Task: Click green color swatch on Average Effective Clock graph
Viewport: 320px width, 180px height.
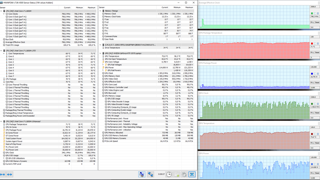Action: 312,13
